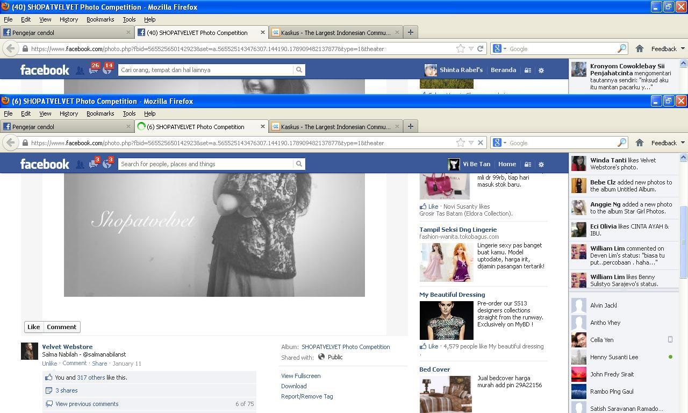Click the gear account settings icon next to Home
The height and width of the screenshot is (413, 688).
coord(541,165)
